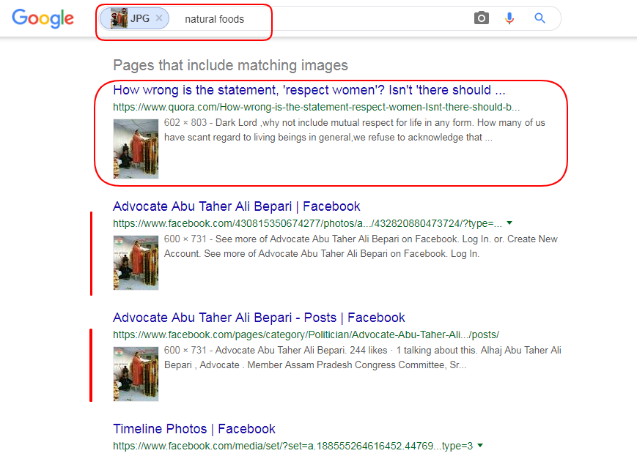Open search by image camera icon
Screen dimensions: 637x456
coord(482,18)
